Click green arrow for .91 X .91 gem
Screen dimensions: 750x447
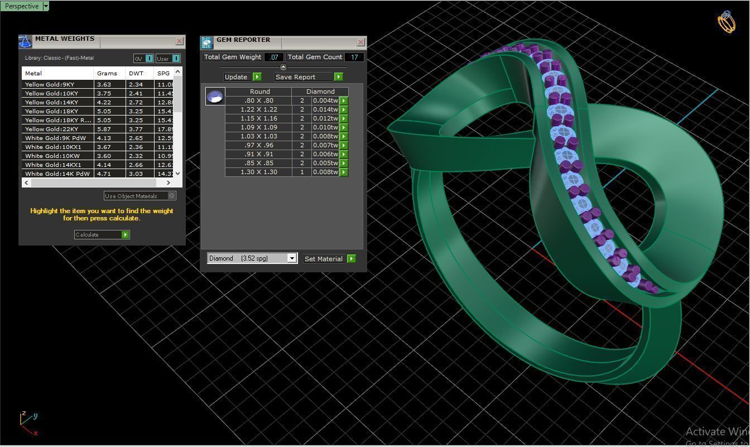344,155
